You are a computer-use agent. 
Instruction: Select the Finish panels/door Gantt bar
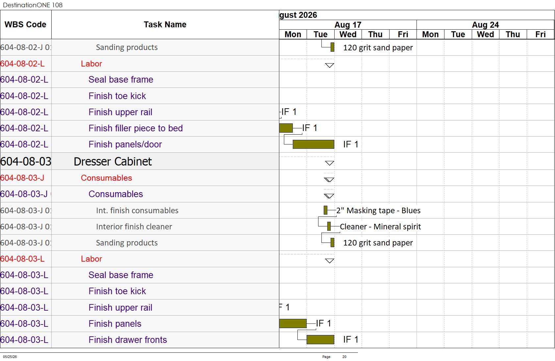[313, 144]
